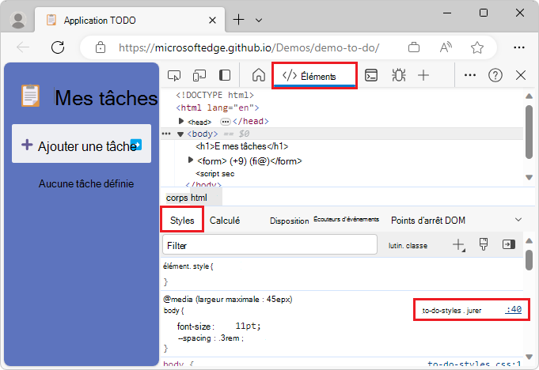539x370 pixels.
Task: Collapse the body element node
Action: [180, 134]
